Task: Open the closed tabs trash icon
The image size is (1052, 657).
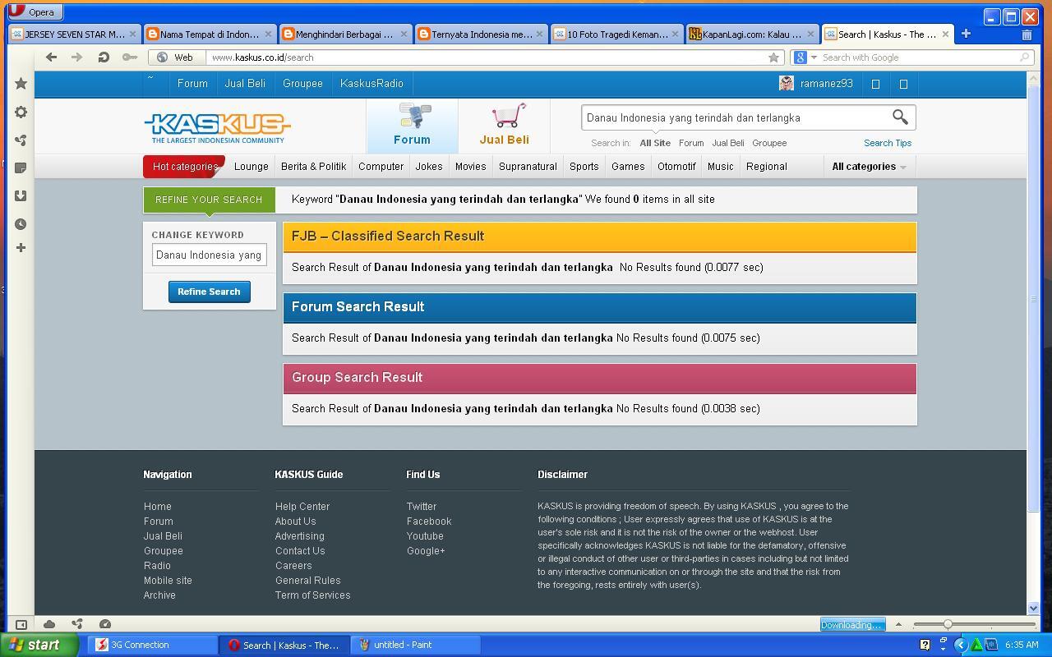Action: pyautogui.click(x=1027, y=34)
